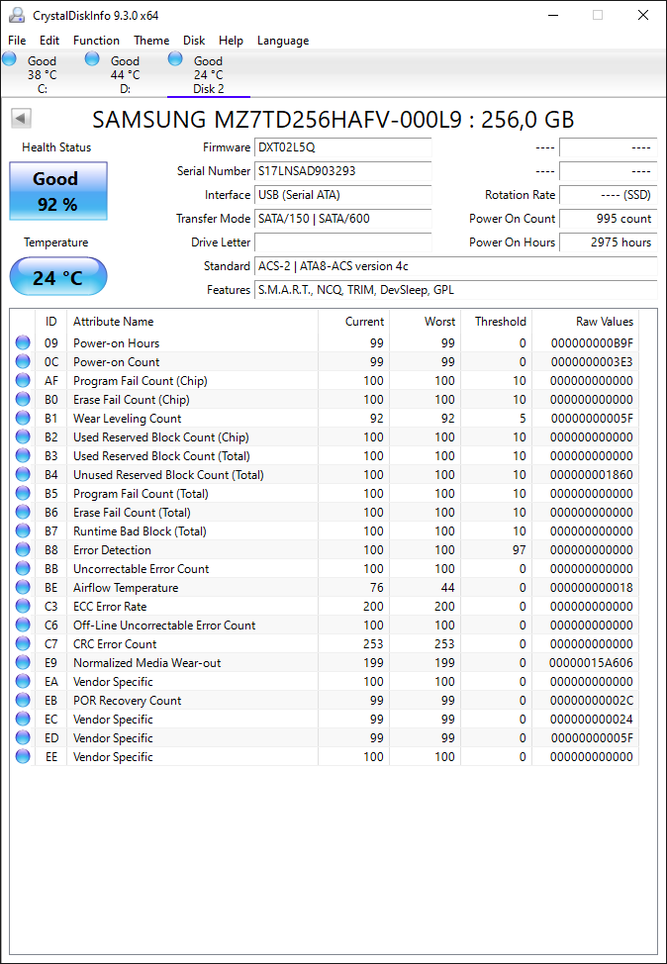
Task: Click status orb for Power-on Count row
Action: [x=23, y=361]
